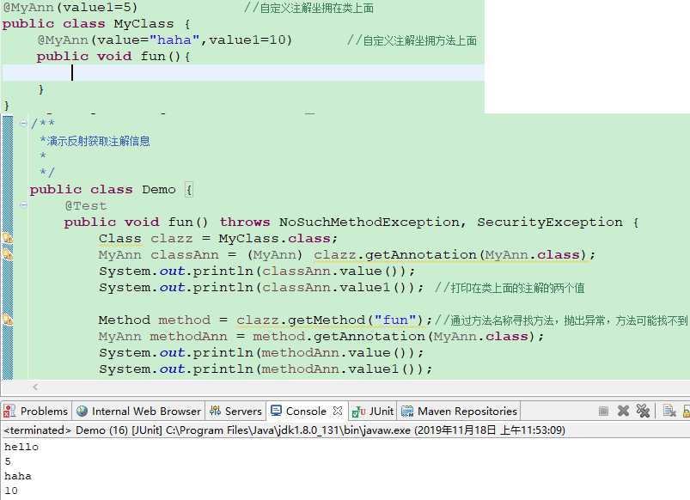Click the "fun" string in getMethod call
The height and width of the screenshot is (500, 690).
[x=395, y=320]
